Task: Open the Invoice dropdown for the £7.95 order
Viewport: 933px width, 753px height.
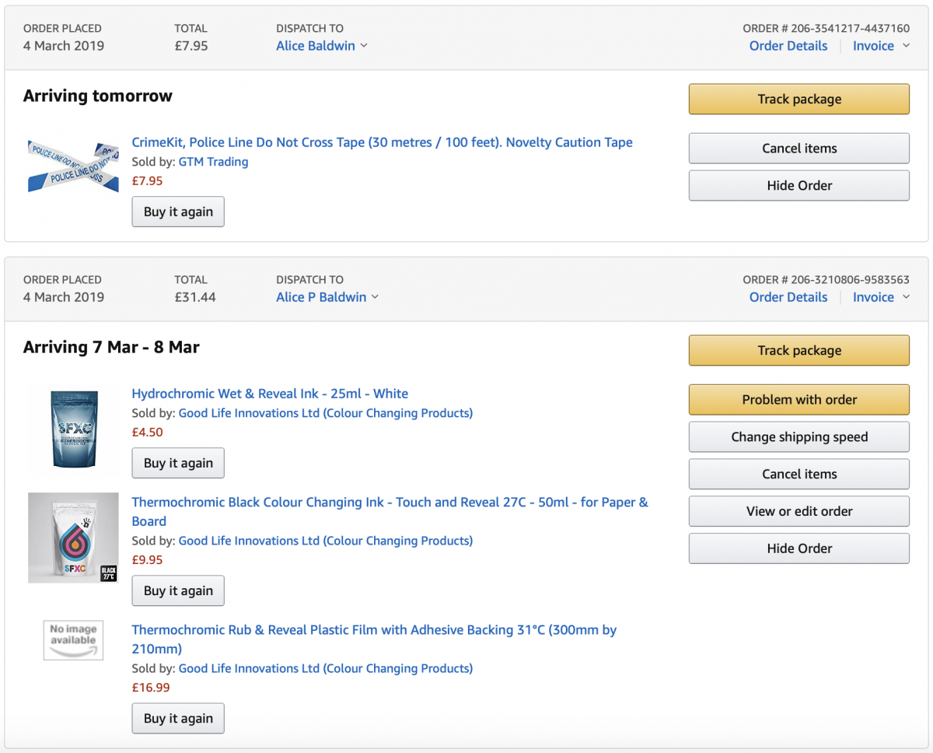Action: tap(881, 46)
